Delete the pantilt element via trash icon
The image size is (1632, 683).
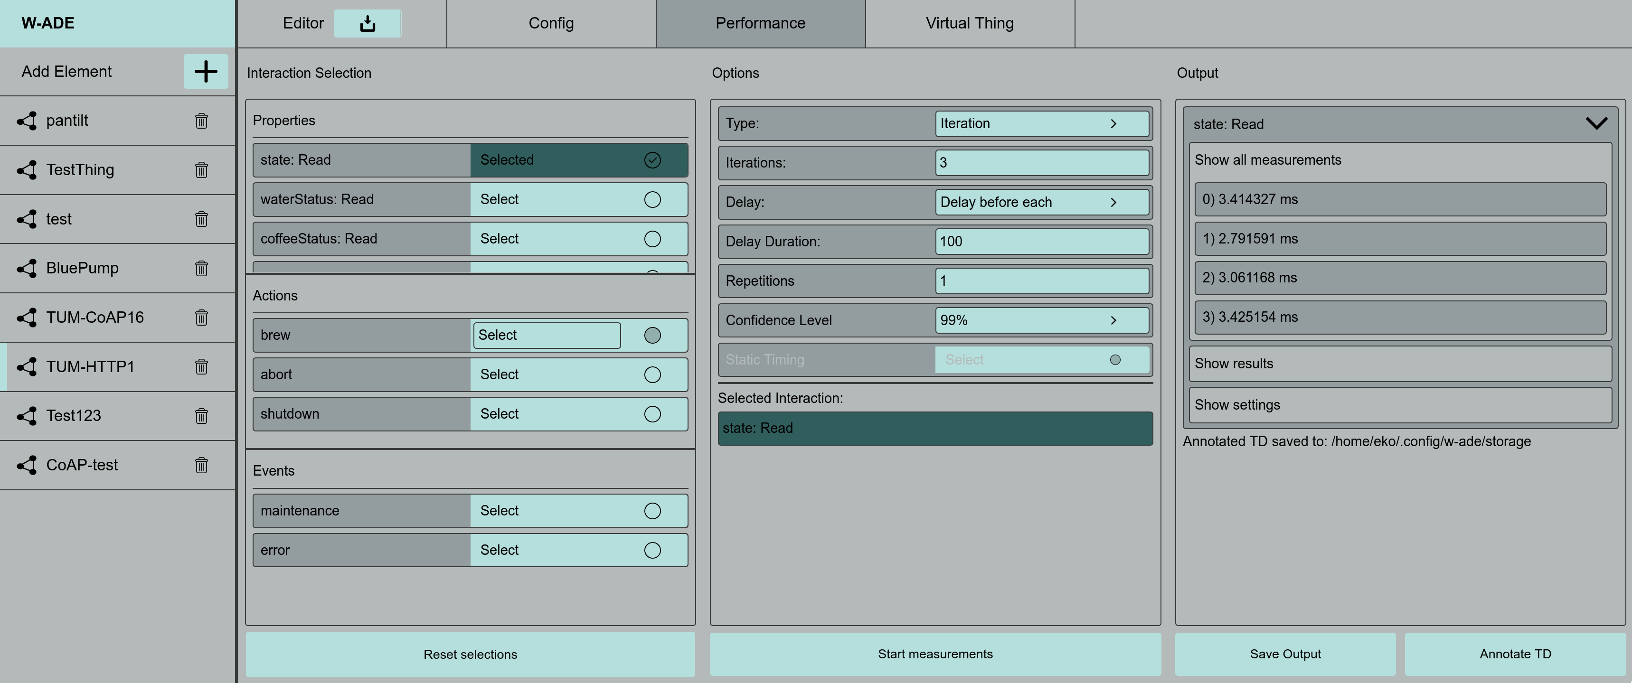(x=201, y=120)
